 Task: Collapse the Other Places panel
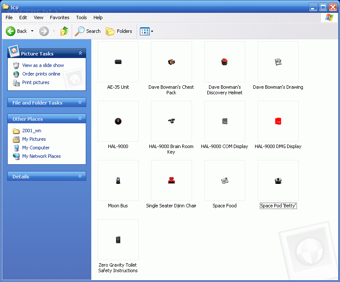(x=80, y=119)
